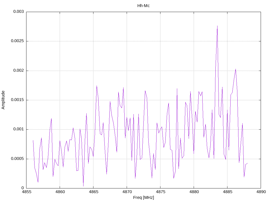The height and width of the screenshot is (201, 268).
Task: Click the 0.0025 y-axis tick label
Action: [17, 41]
